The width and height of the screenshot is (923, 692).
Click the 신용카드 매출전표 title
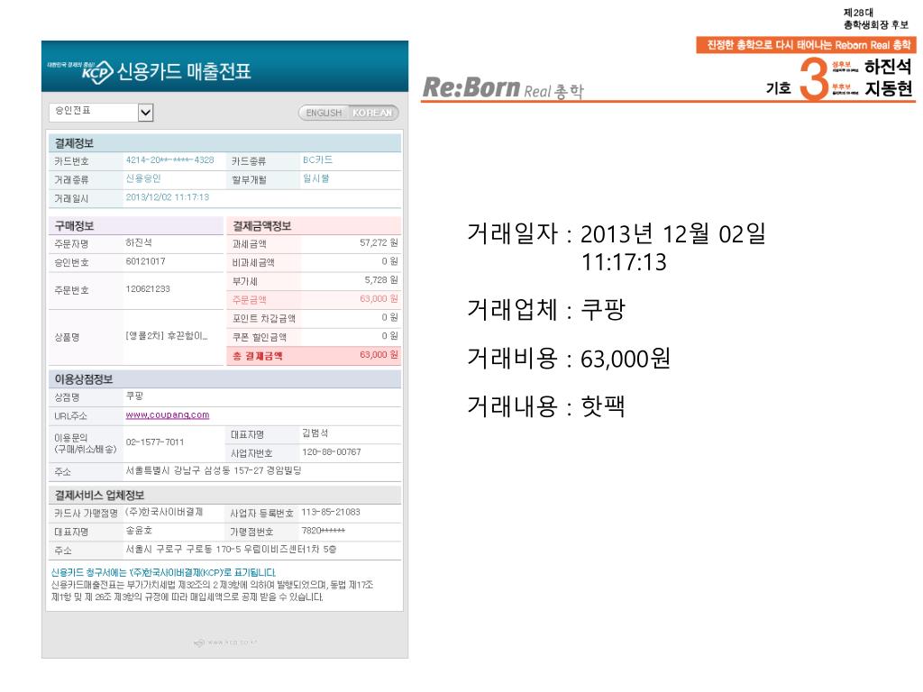click(184, 72)
